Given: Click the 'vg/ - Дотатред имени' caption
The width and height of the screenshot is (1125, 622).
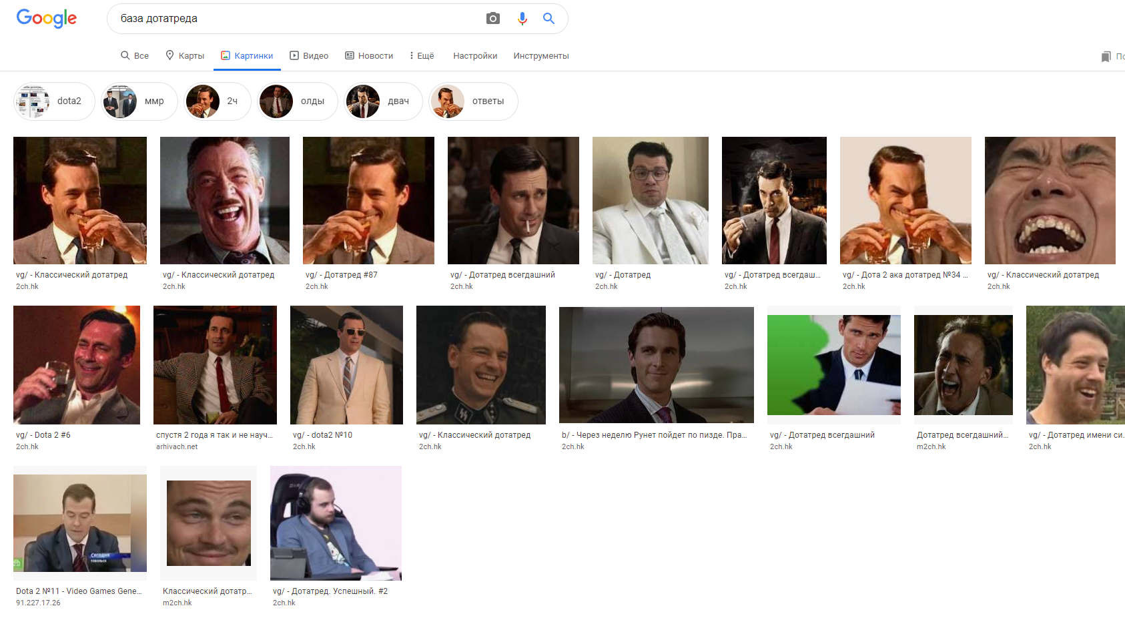Looking at the screenshot, I should coord(1076,435).
